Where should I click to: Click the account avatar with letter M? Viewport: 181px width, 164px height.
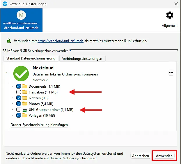click(21, 15)
